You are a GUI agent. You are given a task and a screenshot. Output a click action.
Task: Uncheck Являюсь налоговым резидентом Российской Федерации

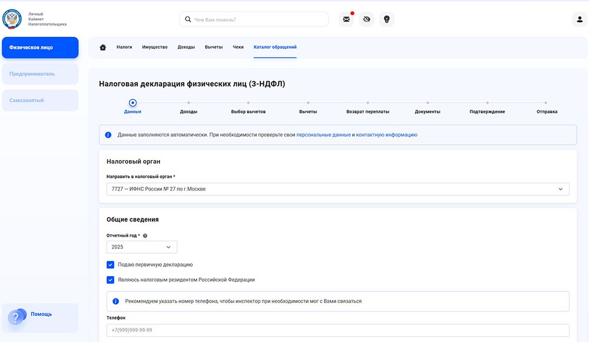pos(110,280)
